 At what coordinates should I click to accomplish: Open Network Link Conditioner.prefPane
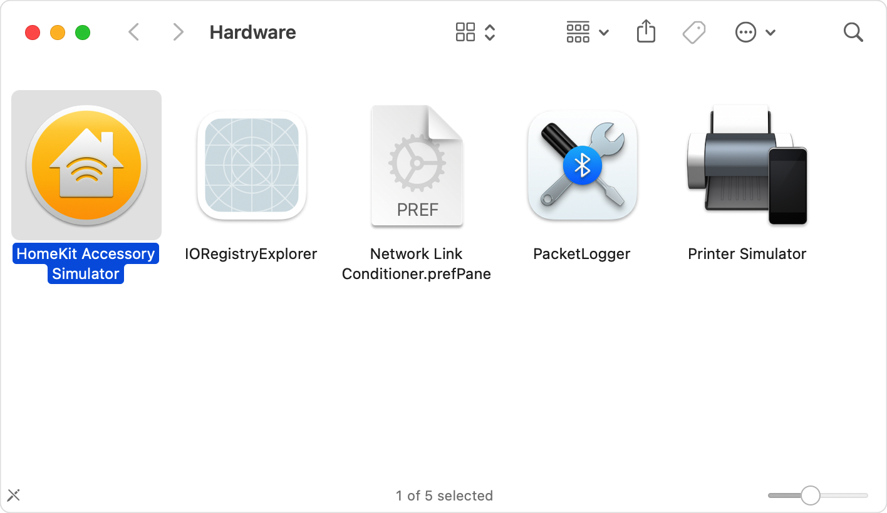tap(417, 165)
